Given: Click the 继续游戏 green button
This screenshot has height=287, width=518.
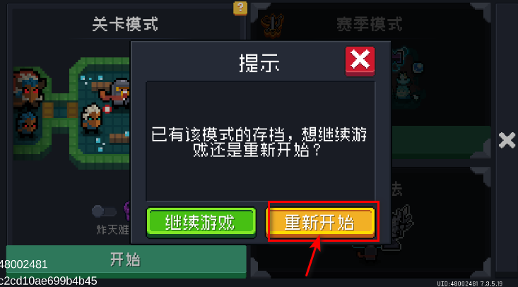Looking at the screenshot, I should point(201,223).
